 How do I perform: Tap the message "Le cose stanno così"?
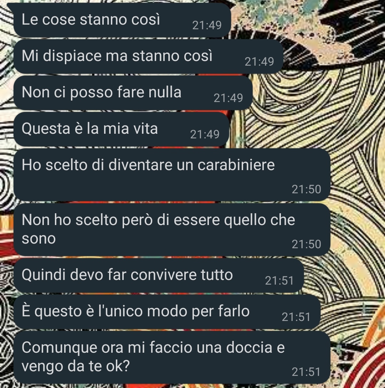[122, 20]
